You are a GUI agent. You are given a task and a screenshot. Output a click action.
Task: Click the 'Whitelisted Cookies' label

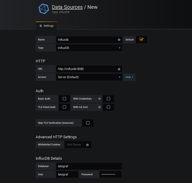pos(49,145)
